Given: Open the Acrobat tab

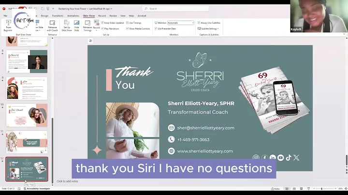Looking at the screenshot, I should (142, 16).
